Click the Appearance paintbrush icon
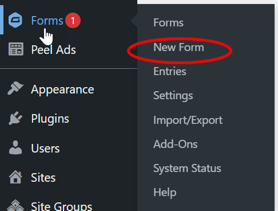278x211 pixels. coord(15,88)
